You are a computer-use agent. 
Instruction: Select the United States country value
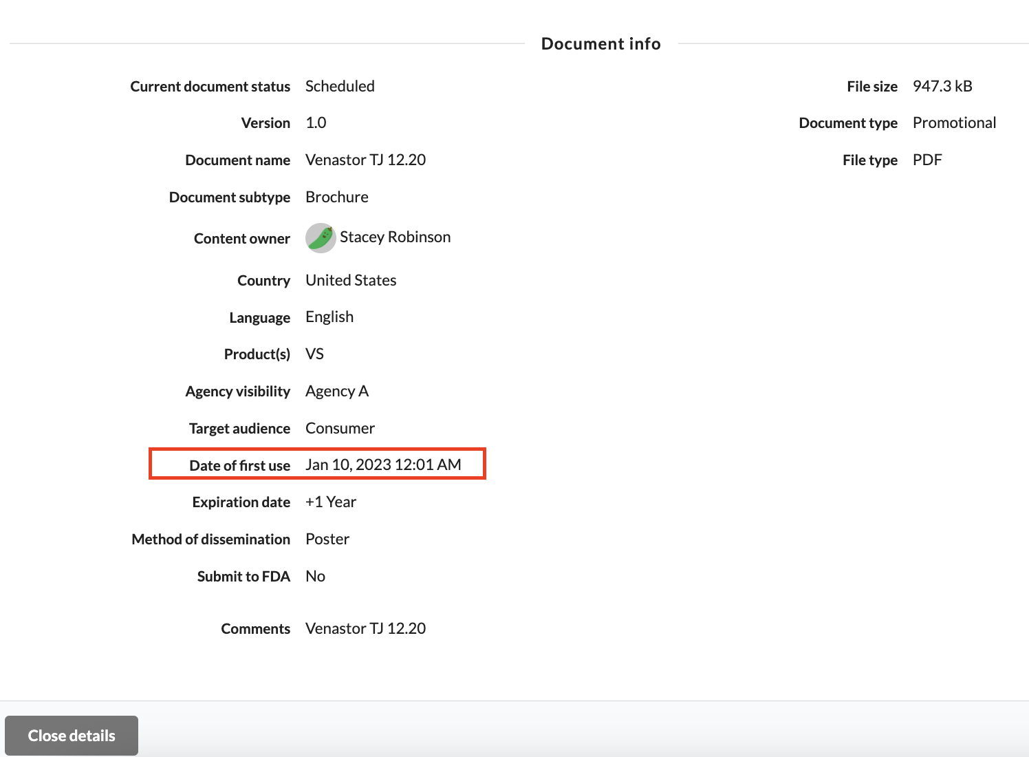coord(351,280)
